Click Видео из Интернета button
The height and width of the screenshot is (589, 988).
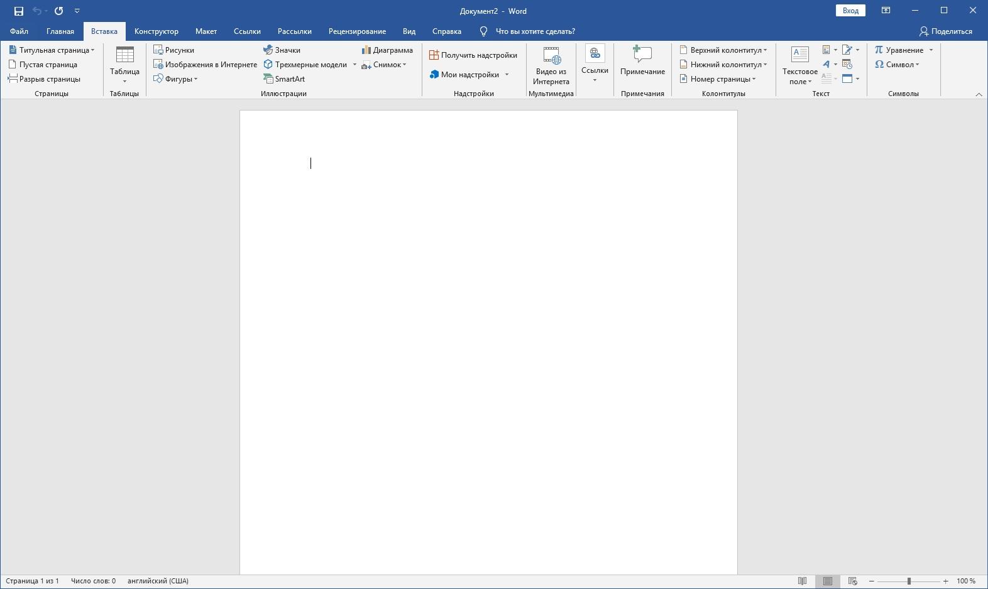551,65
